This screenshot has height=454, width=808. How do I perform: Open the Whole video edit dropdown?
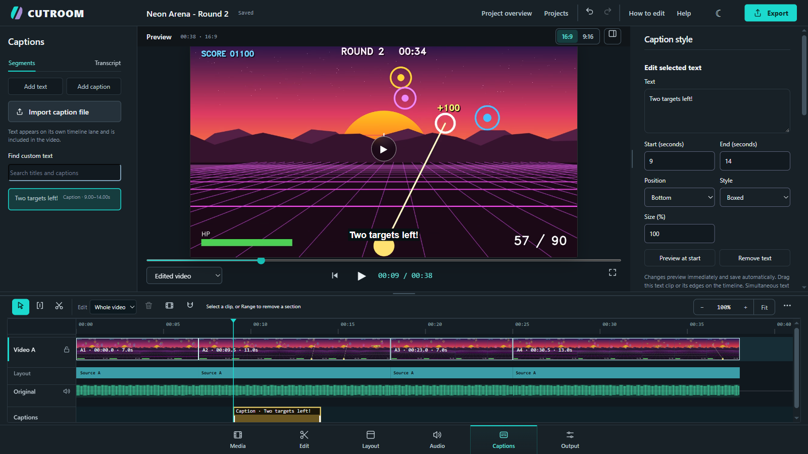114,307
